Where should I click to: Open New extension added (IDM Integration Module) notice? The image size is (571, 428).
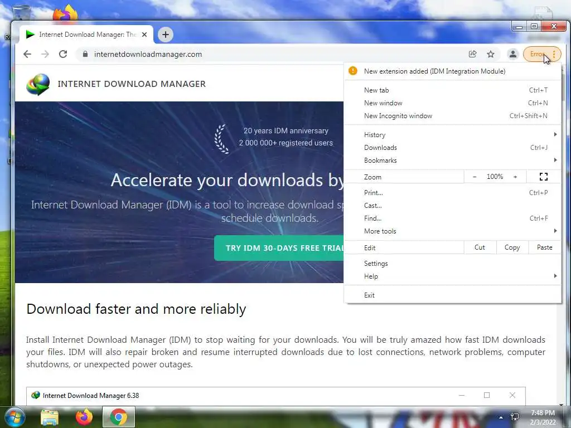452,71
